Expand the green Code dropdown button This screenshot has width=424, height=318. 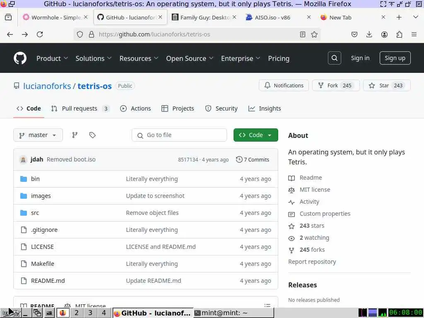coord(256,135)
